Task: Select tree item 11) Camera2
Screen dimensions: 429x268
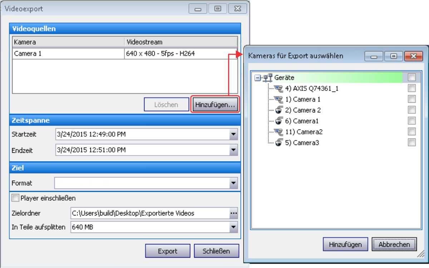Action: click(304, 132)
